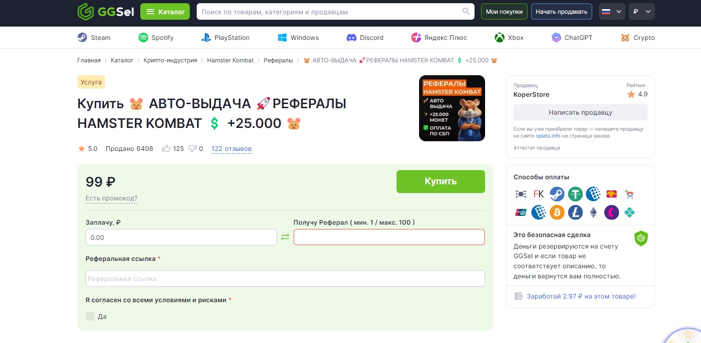
Task: Open the Steam category tab
Action: click(x=94, y=38)
